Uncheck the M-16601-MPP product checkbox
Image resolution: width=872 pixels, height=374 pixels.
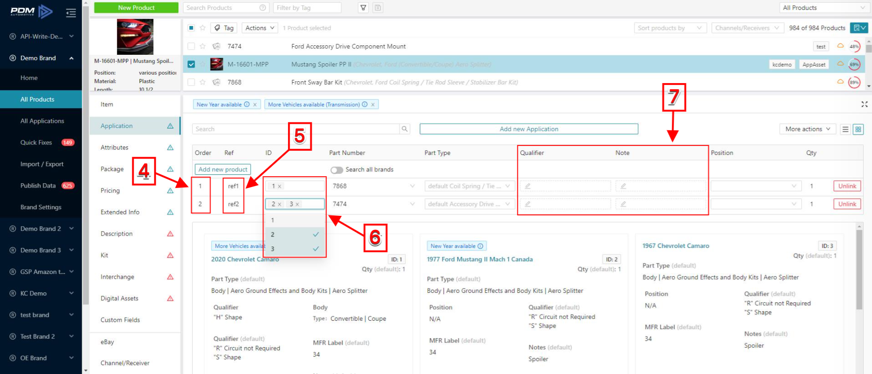[x=191, y=64]
